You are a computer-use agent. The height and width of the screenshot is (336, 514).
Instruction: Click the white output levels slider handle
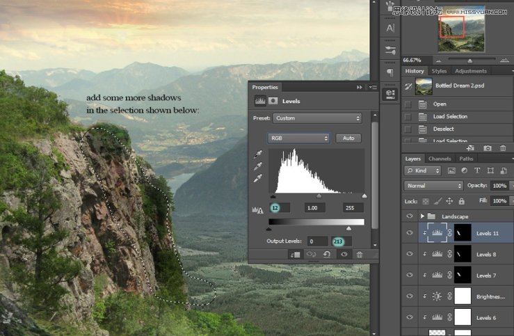(349, 228)
